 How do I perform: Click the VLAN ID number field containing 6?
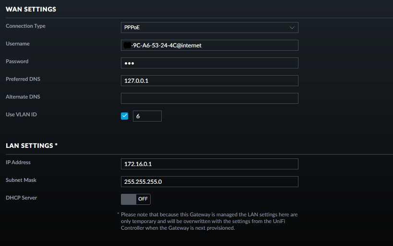pyautogui.click(x=147, y=116)
